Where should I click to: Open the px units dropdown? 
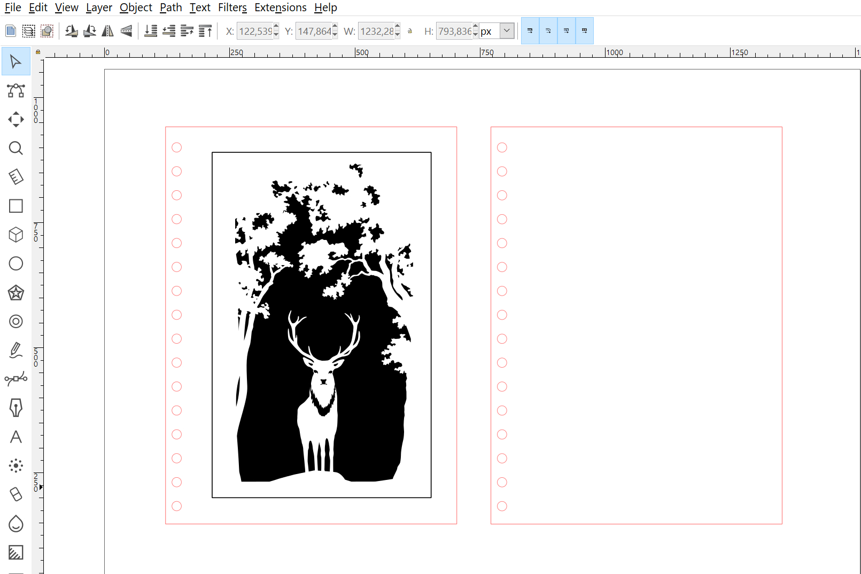point(507,31)
